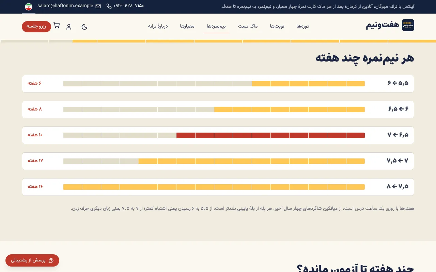Open the shopping cart icon

click(57, 26)
